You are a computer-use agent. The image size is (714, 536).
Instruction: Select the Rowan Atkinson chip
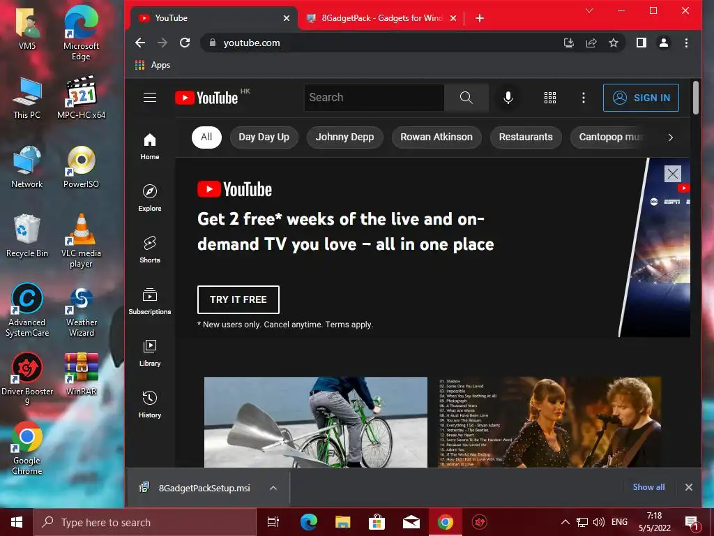(436, 137)
